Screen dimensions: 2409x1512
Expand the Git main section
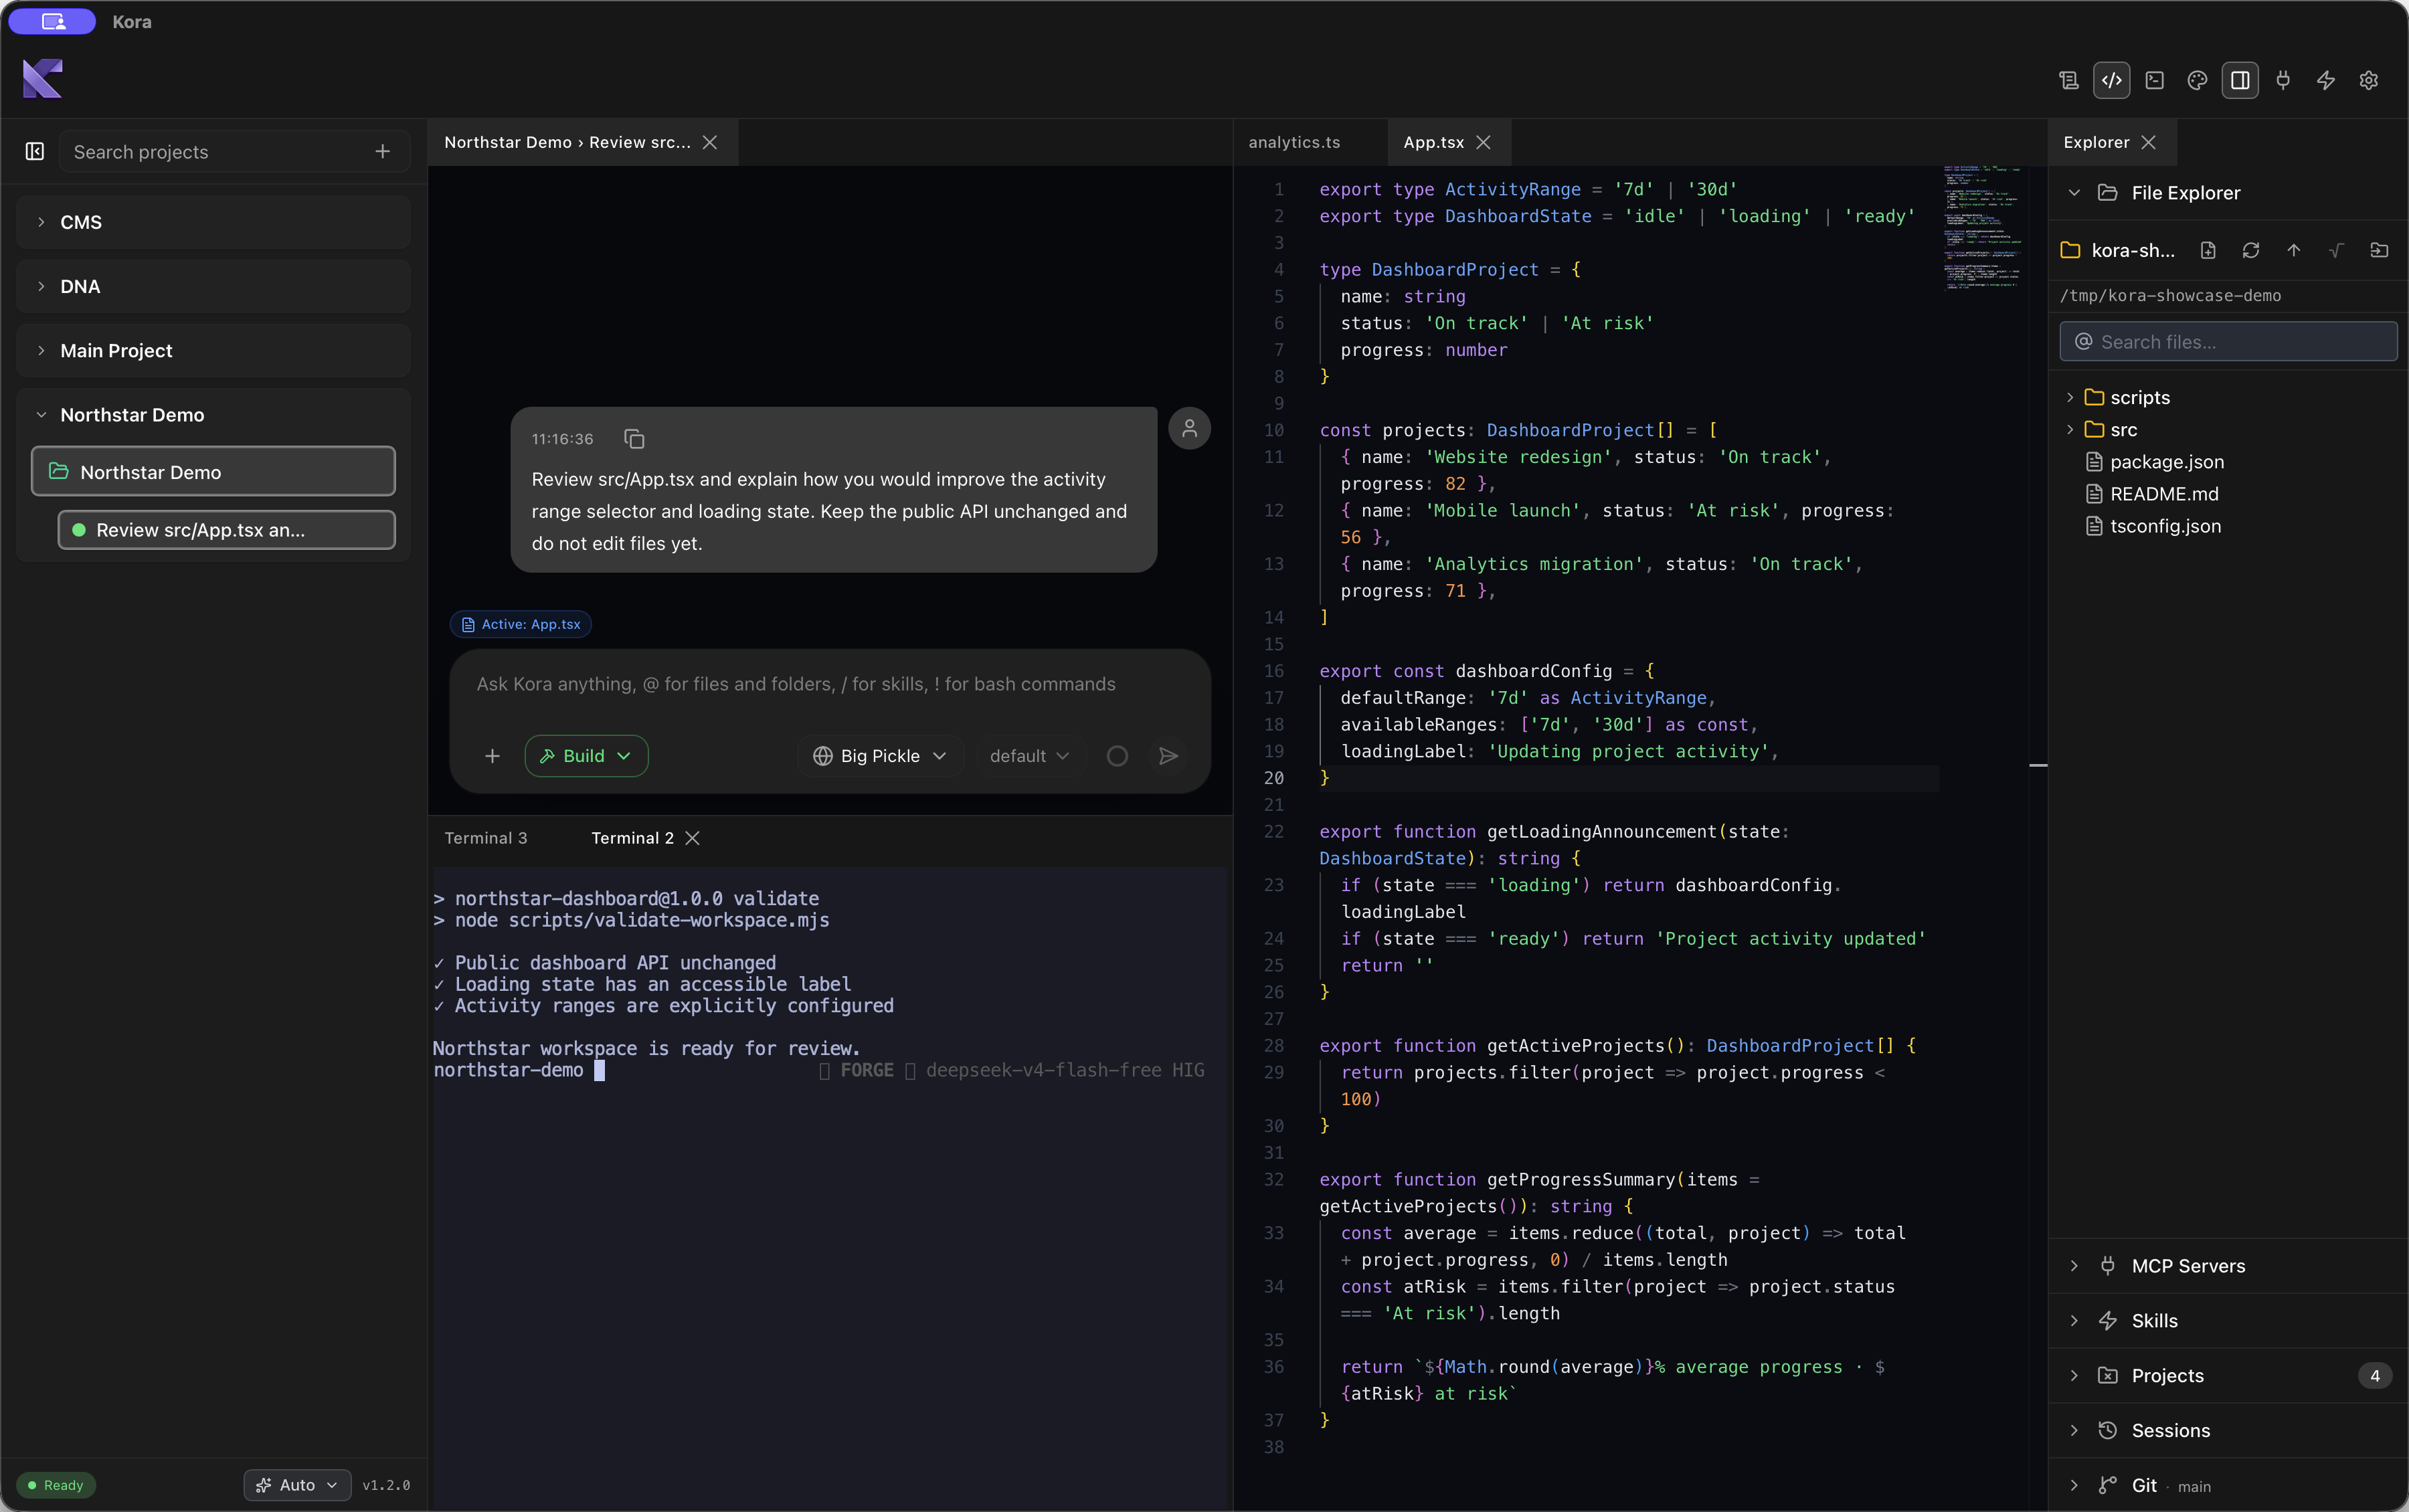[2228, 1485]
